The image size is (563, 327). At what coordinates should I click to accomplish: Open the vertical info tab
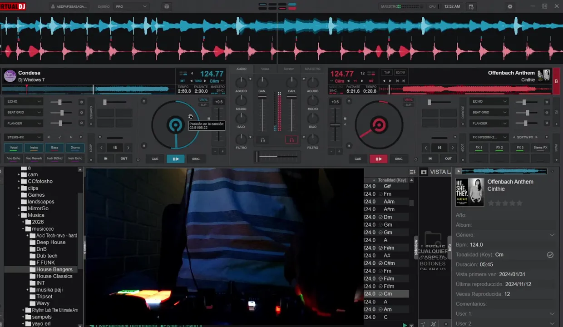449,248
